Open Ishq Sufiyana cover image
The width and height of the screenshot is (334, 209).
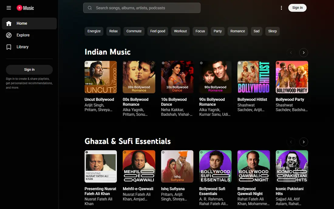pyautogui.click(x=177, y=166)
